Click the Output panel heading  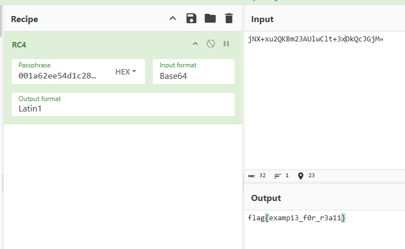click(266, 198)
